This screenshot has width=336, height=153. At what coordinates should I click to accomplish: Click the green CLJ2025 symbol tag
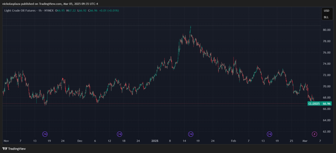(x=314, y=104)
